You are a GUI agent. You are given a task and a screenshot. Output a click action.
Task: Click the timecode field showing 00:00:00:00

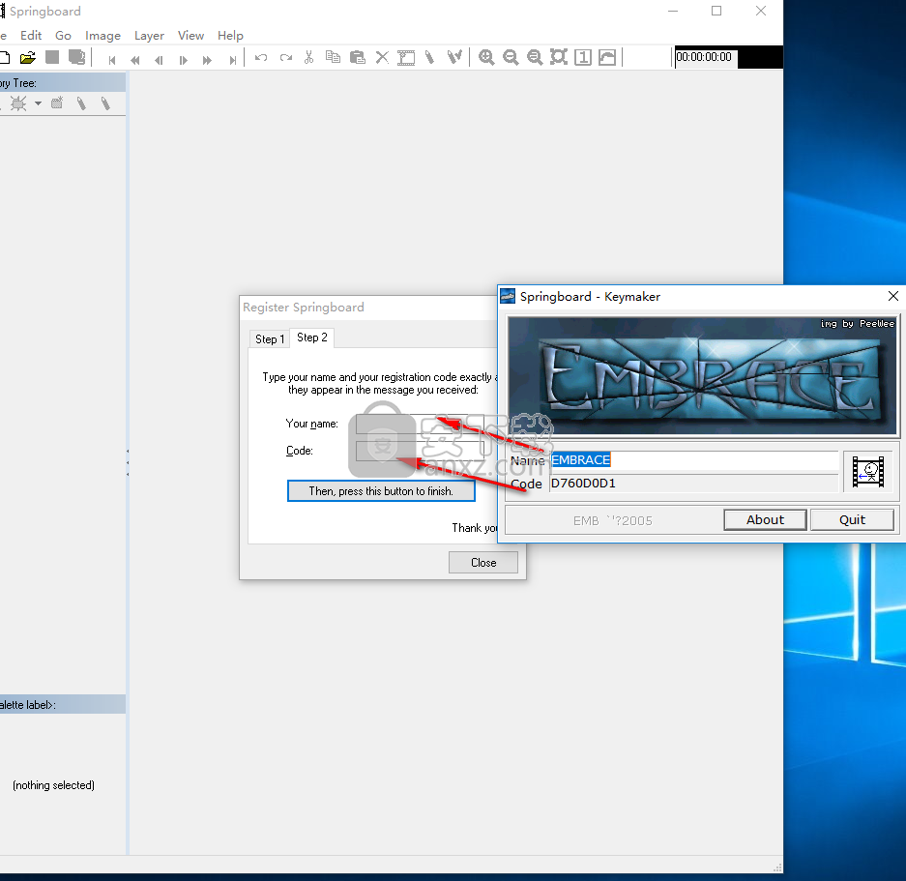click(704, 57)
